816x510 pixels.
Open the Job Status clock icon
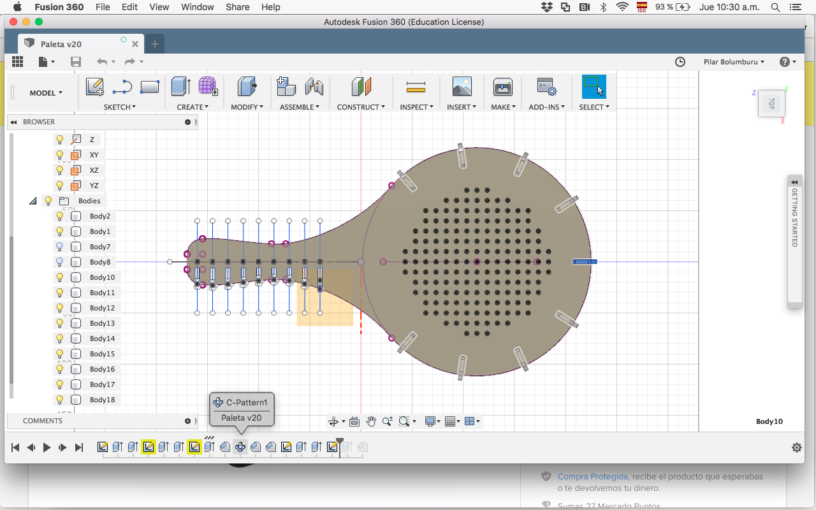[x=680, y=62]
